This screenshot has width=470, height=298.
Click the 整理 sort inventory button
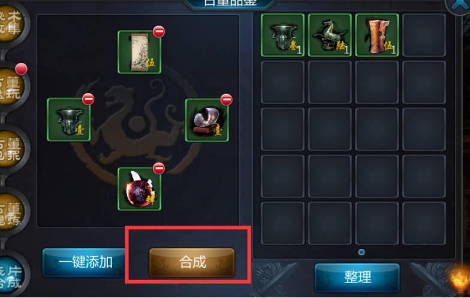coord(357,278)
